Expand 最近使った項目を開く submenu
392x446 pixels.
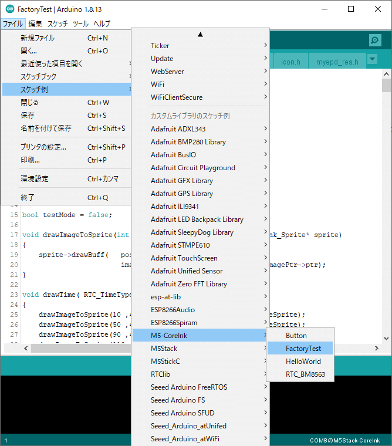tap(66, 63)
